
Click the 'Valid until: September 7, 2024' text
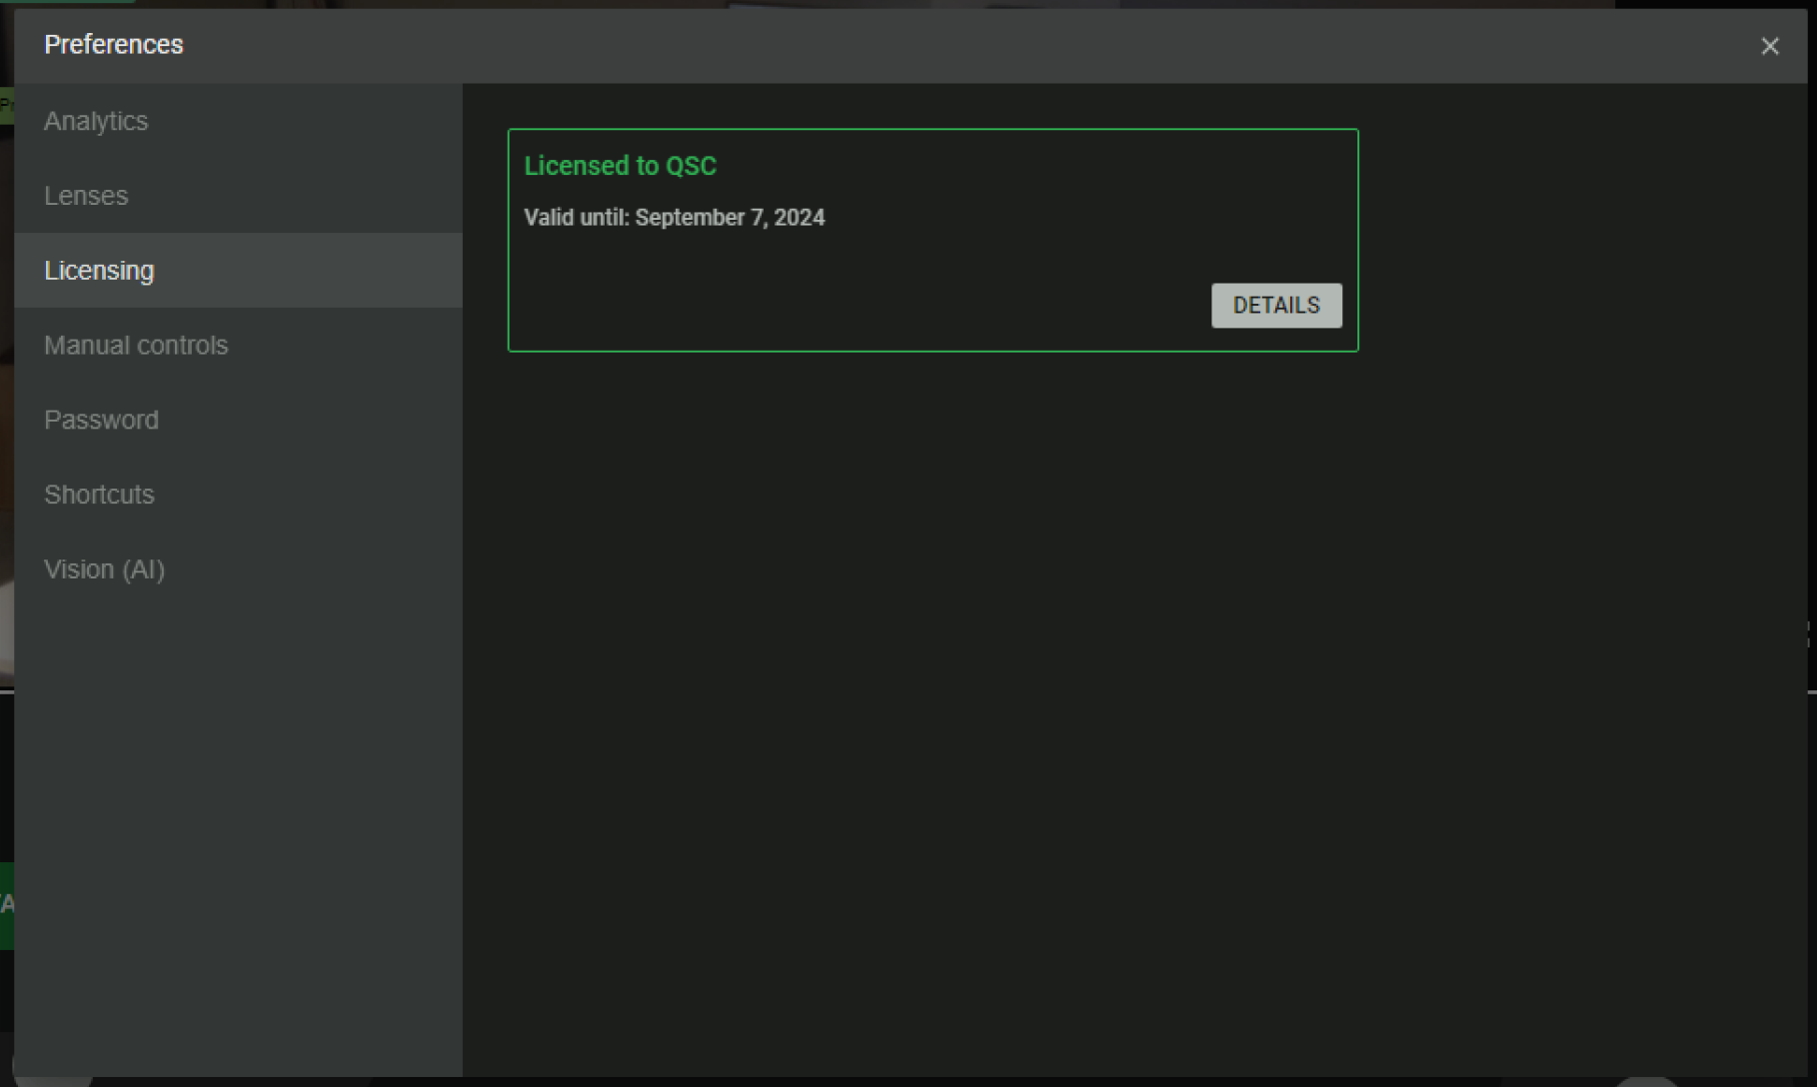point(674,218)
